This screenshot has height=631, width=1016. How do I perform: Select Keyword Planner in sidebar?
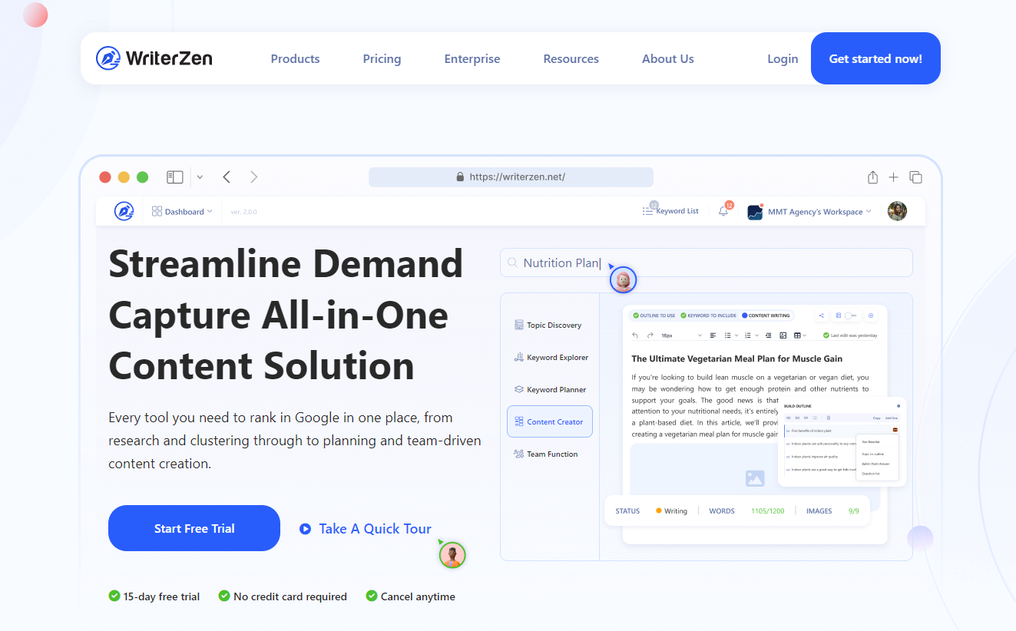551,390
